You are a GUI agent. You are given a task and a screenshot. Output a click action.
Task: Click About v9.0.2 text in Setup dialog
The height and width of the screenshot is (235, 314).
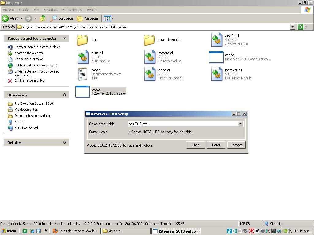(120, 145)
